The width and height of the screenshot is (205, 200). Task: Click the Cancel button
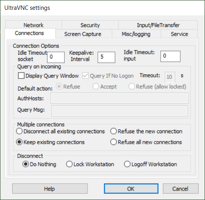(x=181, y=189)
